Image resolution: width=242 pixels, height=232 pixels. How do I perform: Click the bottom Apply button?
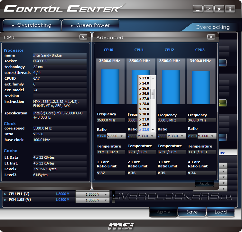pos(163,212)
